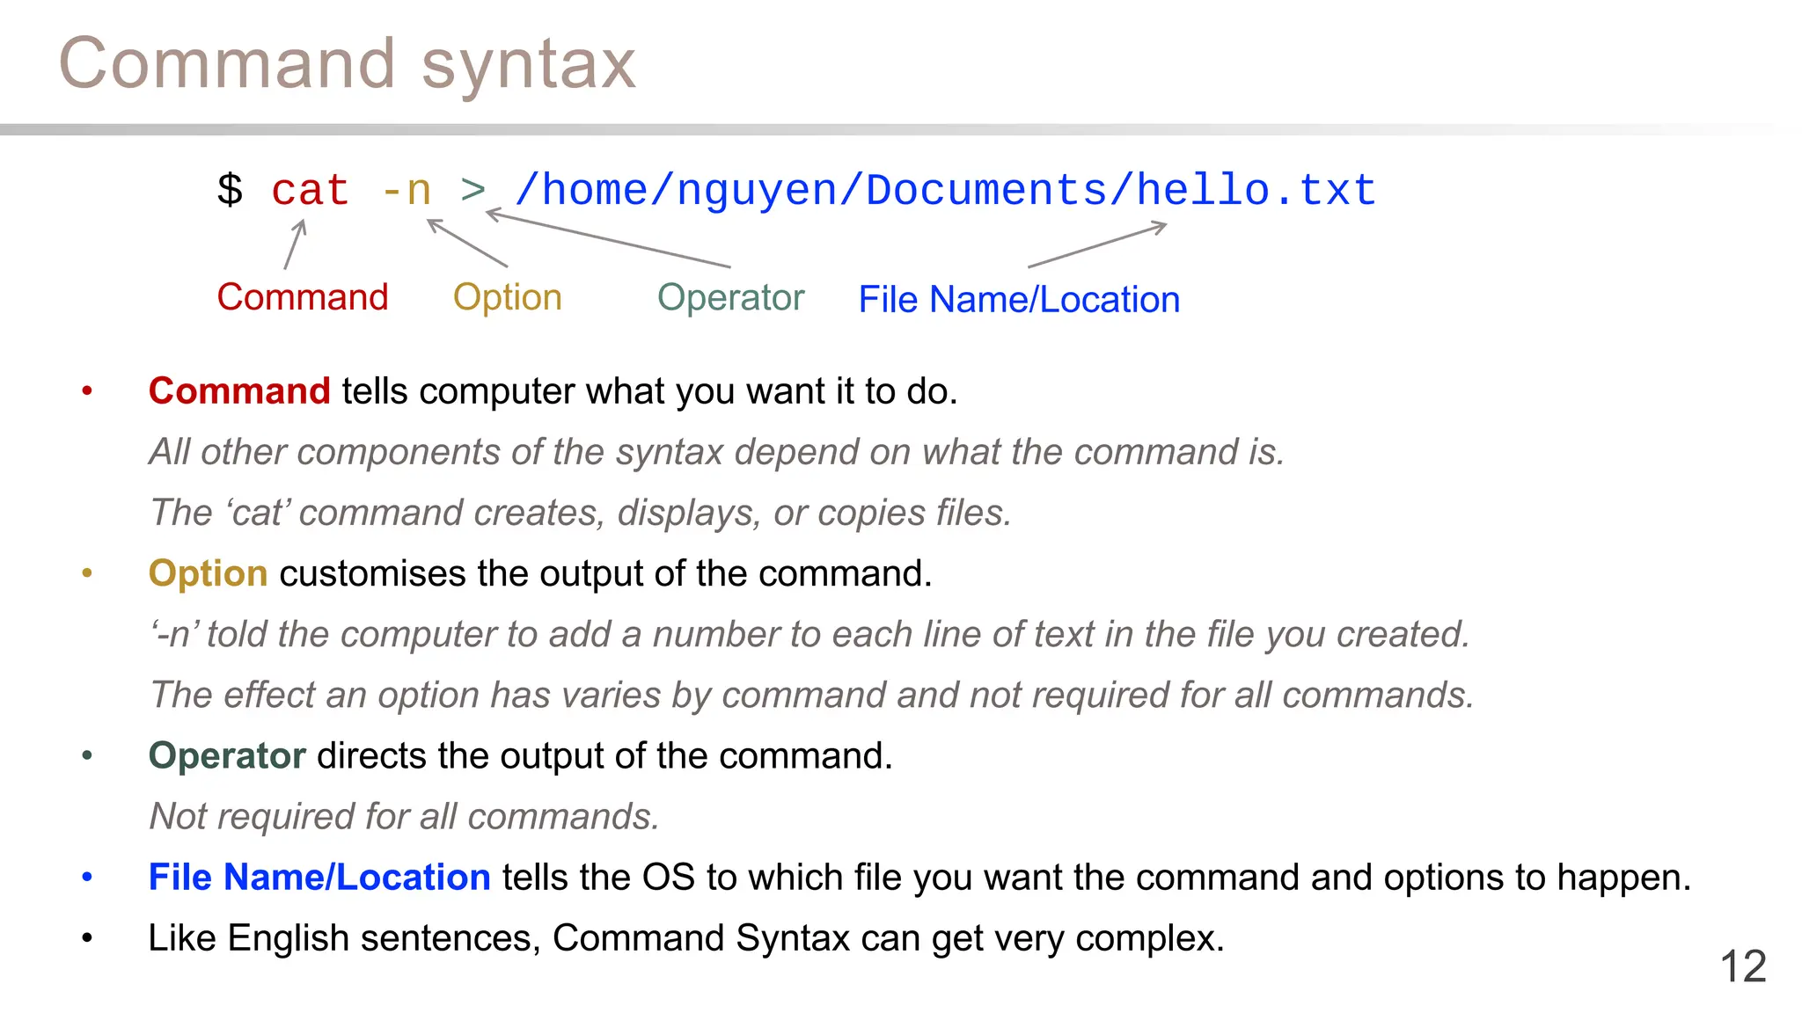Click the blue 'File Name/Location' label under the arrow
This screenshot has width=1802, height=1013.
(x=1019, y=300)
